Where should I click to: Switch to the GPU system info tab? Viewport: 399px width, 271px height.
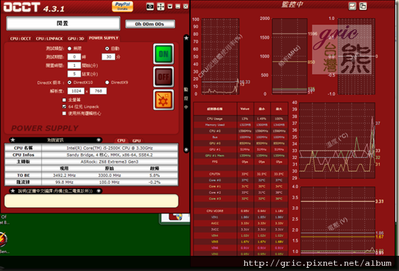click(136, 140)
